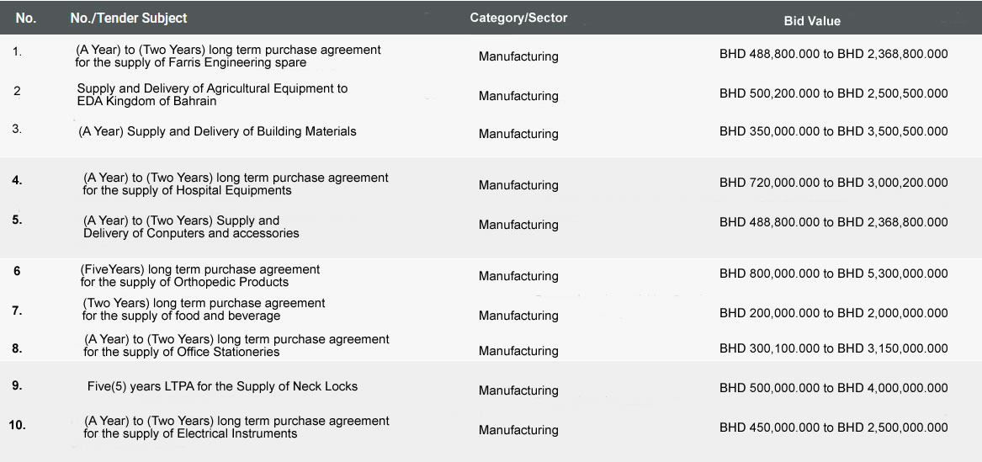
Task: Open the Electrical Instruments tender
Action: [x=236, y=427]
